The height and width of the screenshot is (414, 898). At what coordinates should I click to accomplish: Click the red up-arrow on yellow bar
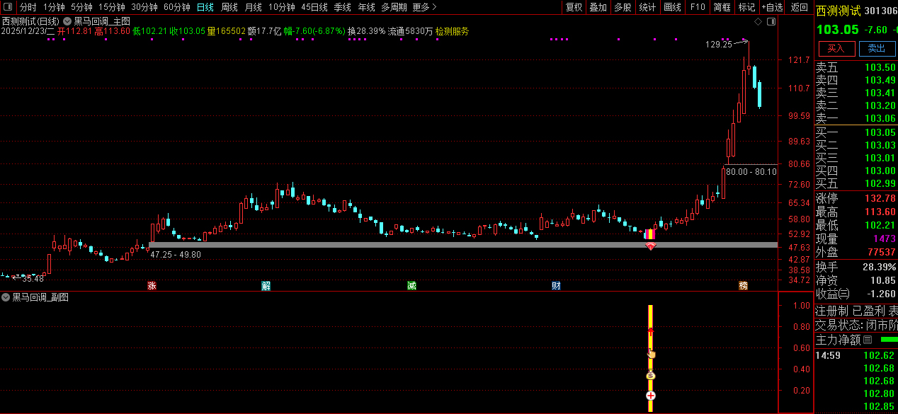pos(650,331)
